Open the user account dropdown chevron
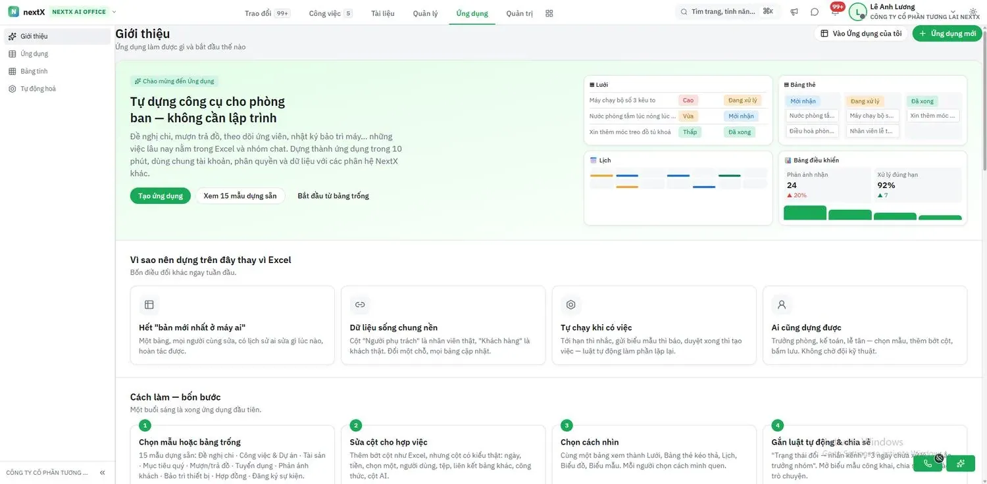 click(953, 11)
